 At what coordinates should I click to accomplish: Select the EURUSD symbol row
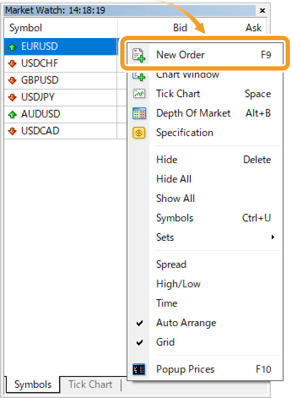coord(61,46)
